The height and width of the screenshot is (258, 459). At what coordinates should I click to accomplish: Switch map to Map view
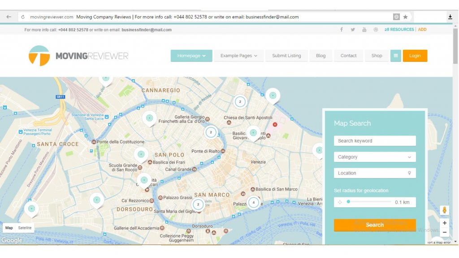click(9, 228)
